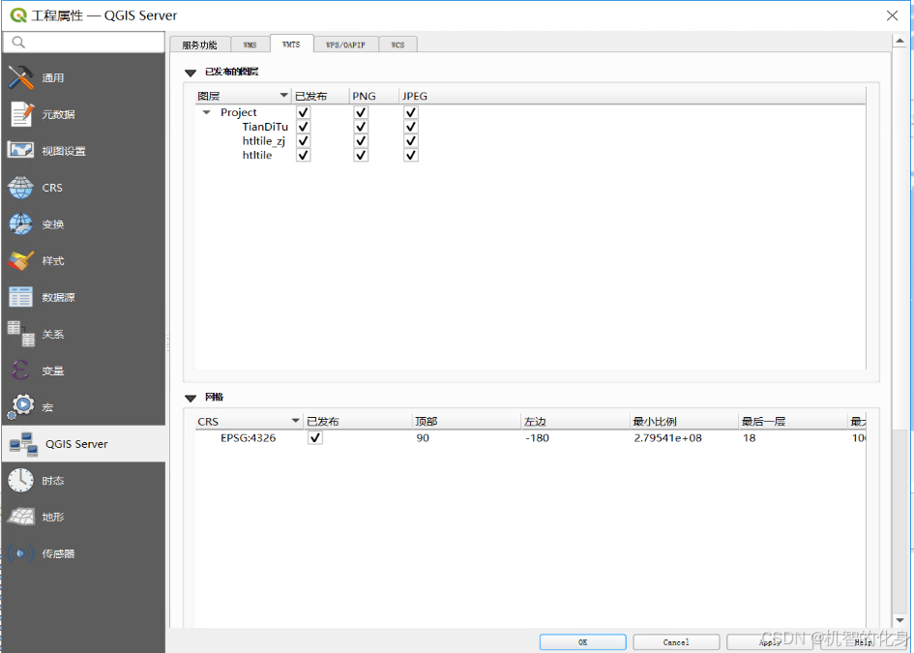Screen dimensions: 914x653
Task: Toggle PNG checkbox for TianDiTu layer
Action: click(361, 127)
